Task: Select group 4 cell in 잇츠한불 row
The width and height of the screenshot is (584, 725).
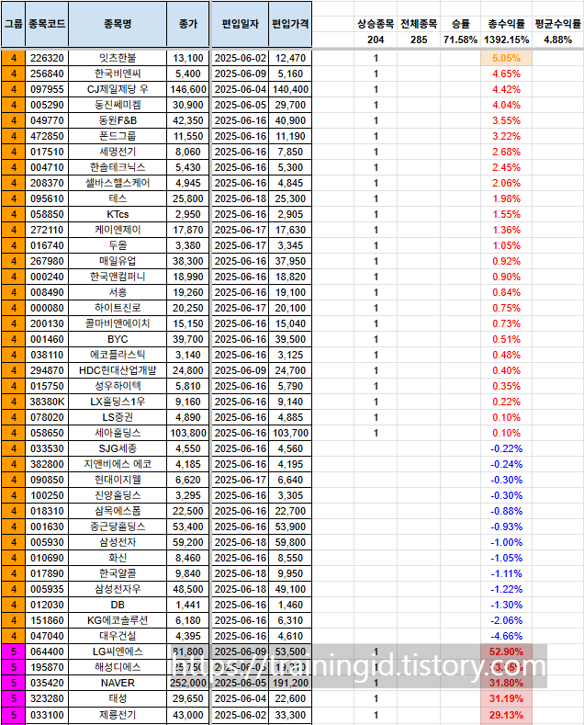Action: pos(14,58)
